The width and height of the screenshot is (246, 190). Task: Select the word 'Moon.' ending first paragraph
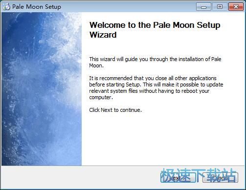click(x=96, y=65)
